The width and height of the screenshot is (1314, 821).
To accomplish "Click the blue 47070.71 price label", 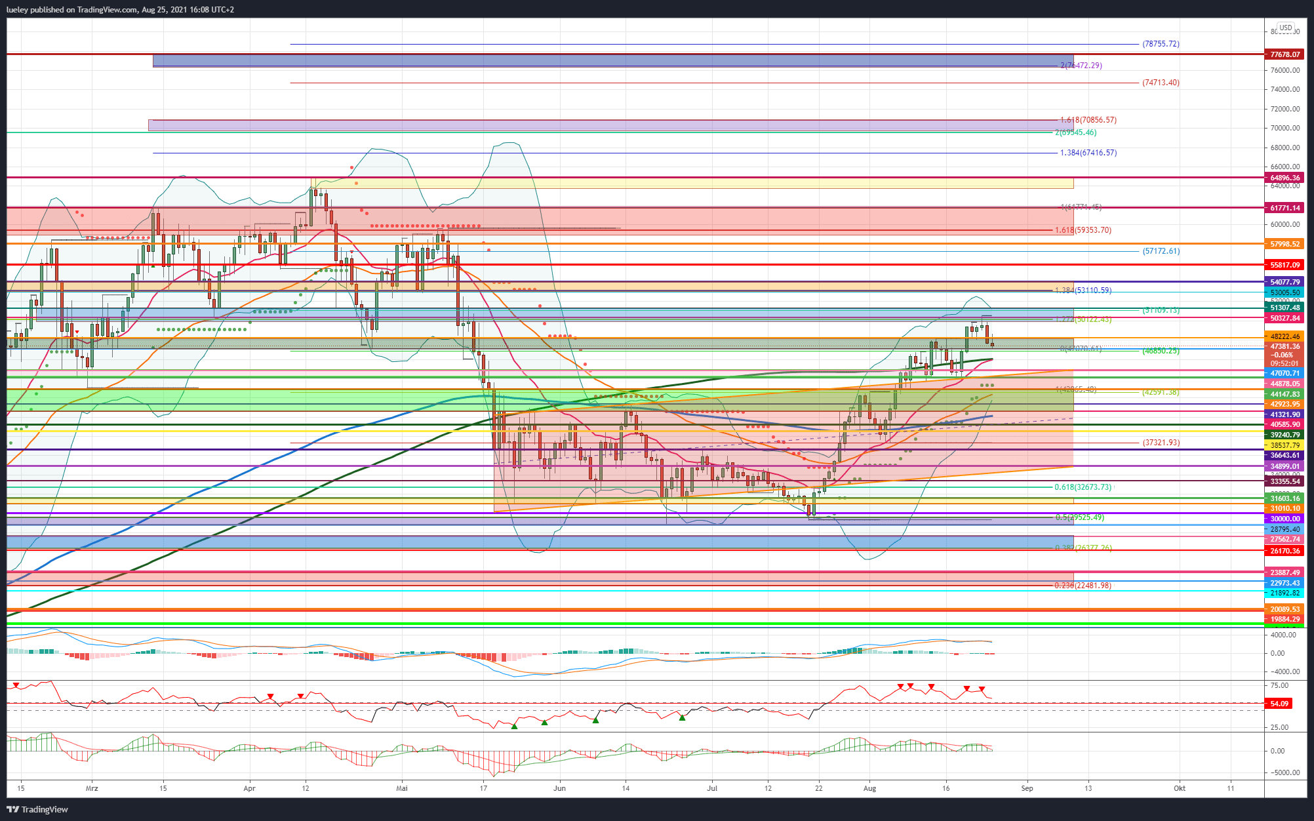I will coord(1284,373).
